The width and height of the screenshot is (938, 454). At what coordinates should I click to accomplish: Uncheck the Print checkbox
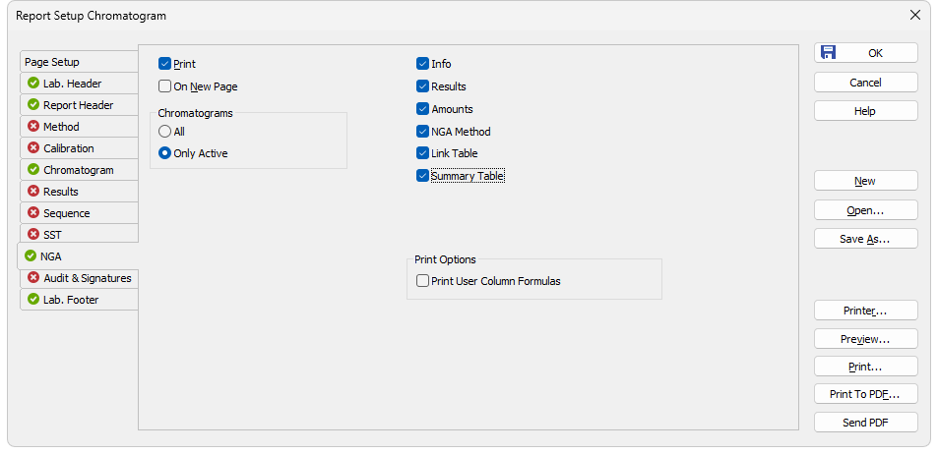pyautogui.click(x=165, y=64)
